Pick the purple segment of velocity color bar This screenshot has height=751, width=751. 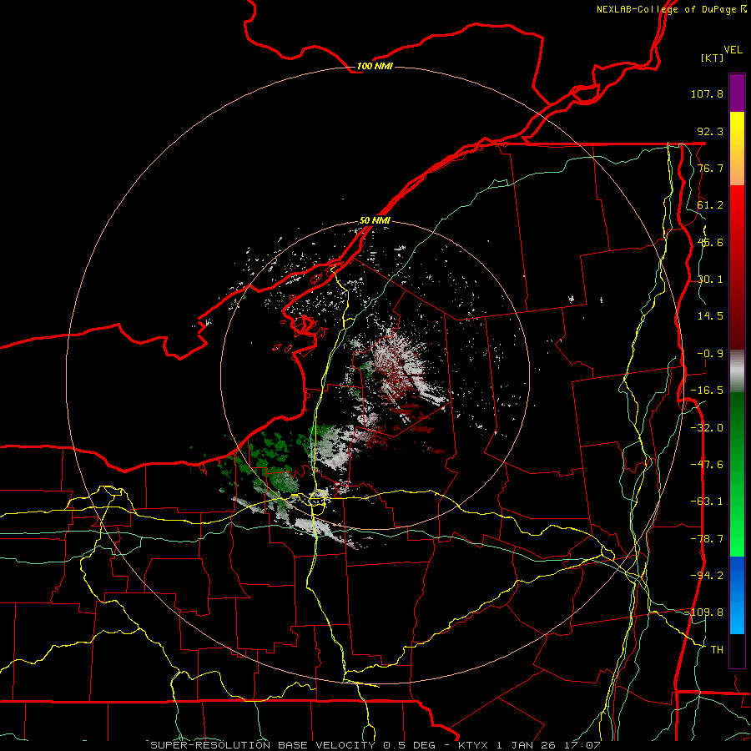(x=737, y=93)
